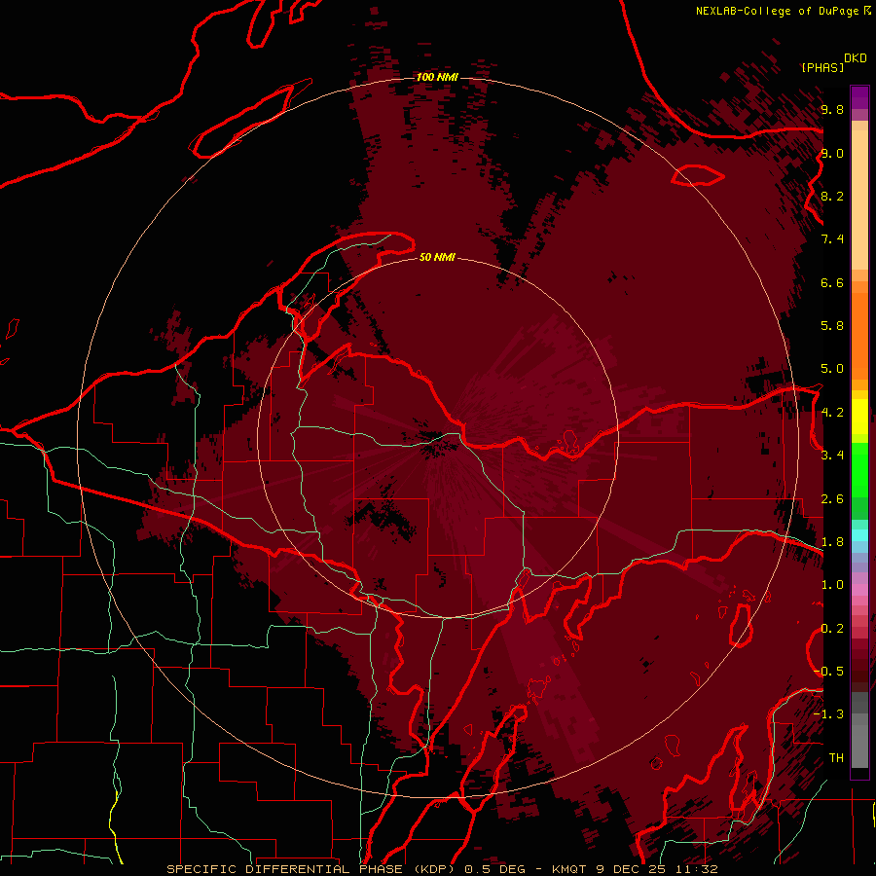Click the 9.0 scale value
Screen dimensions: 876x876
coord(832,153)
